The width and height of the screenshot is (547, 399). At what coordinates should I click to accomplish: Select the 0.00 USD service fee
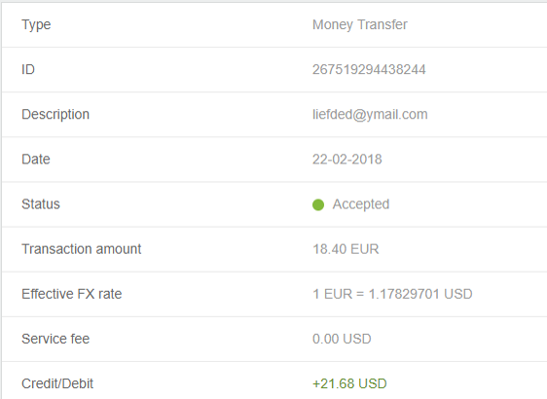click(x=342, y=339)
